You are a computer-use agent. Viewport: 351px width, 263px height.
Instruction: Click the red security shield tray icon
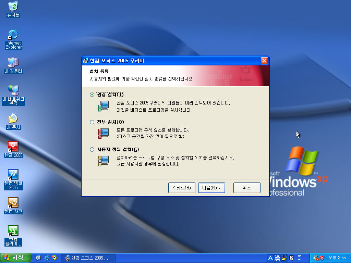322,258
